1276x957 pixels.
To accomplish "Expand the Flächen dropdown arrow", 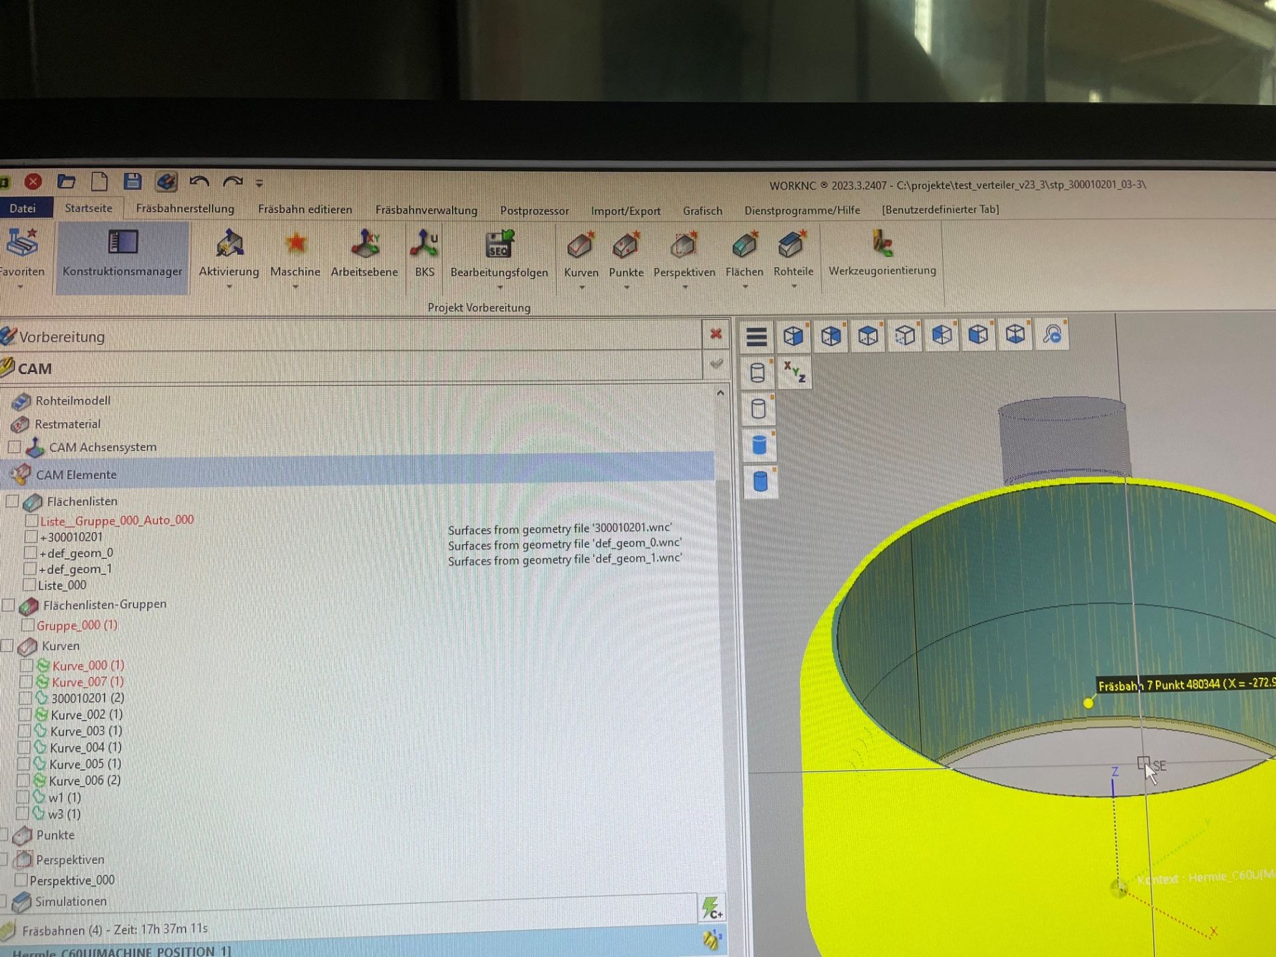I will (x=745, y=287).
